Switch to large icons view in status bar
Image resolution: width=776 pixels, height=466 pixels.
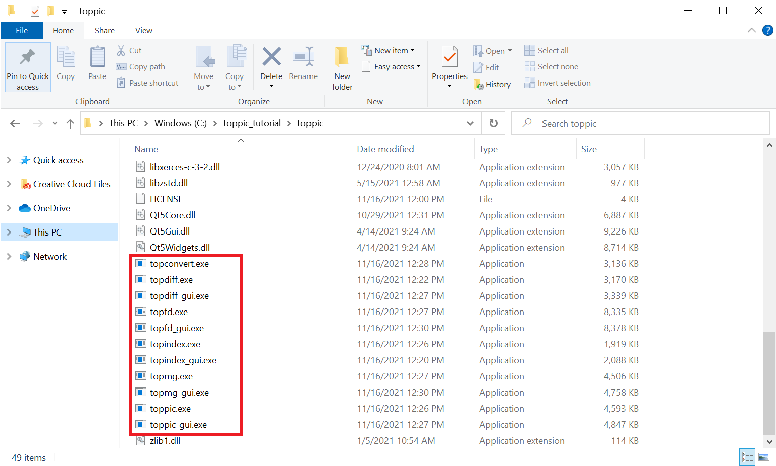click(x=763, y=457)
